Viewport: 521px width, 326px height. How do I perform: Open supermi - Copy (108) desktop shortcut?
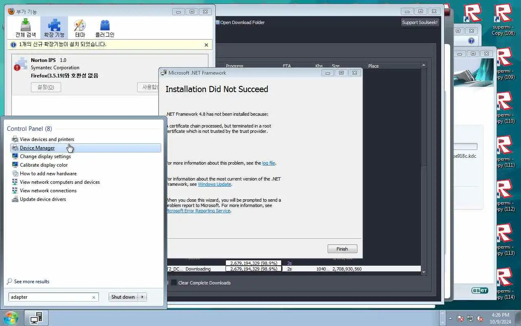503,20
